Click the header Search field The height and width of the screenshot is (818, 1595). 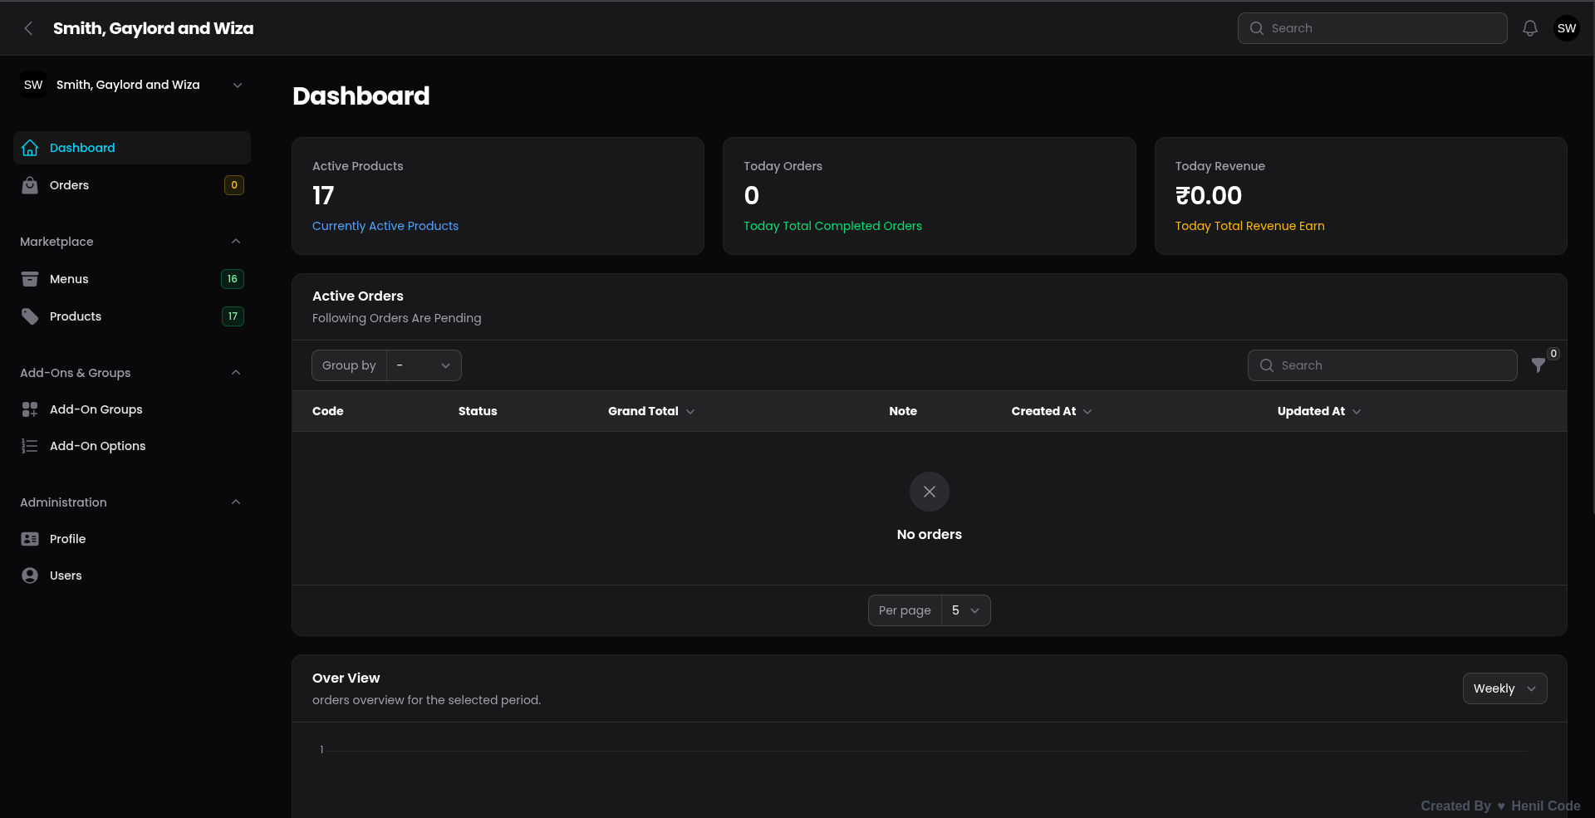pyautogui.click(x=1372, y=28)
